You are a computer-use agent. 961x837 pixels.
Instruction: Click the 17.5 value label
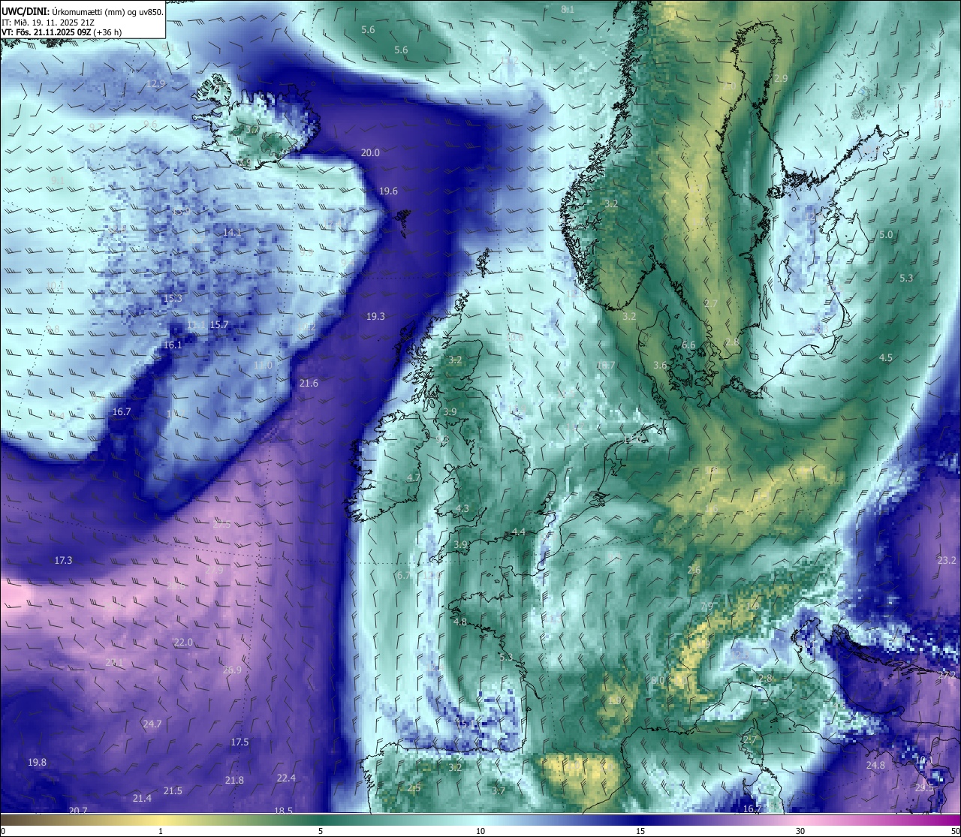pyautogui.click(x=239, y=742)
